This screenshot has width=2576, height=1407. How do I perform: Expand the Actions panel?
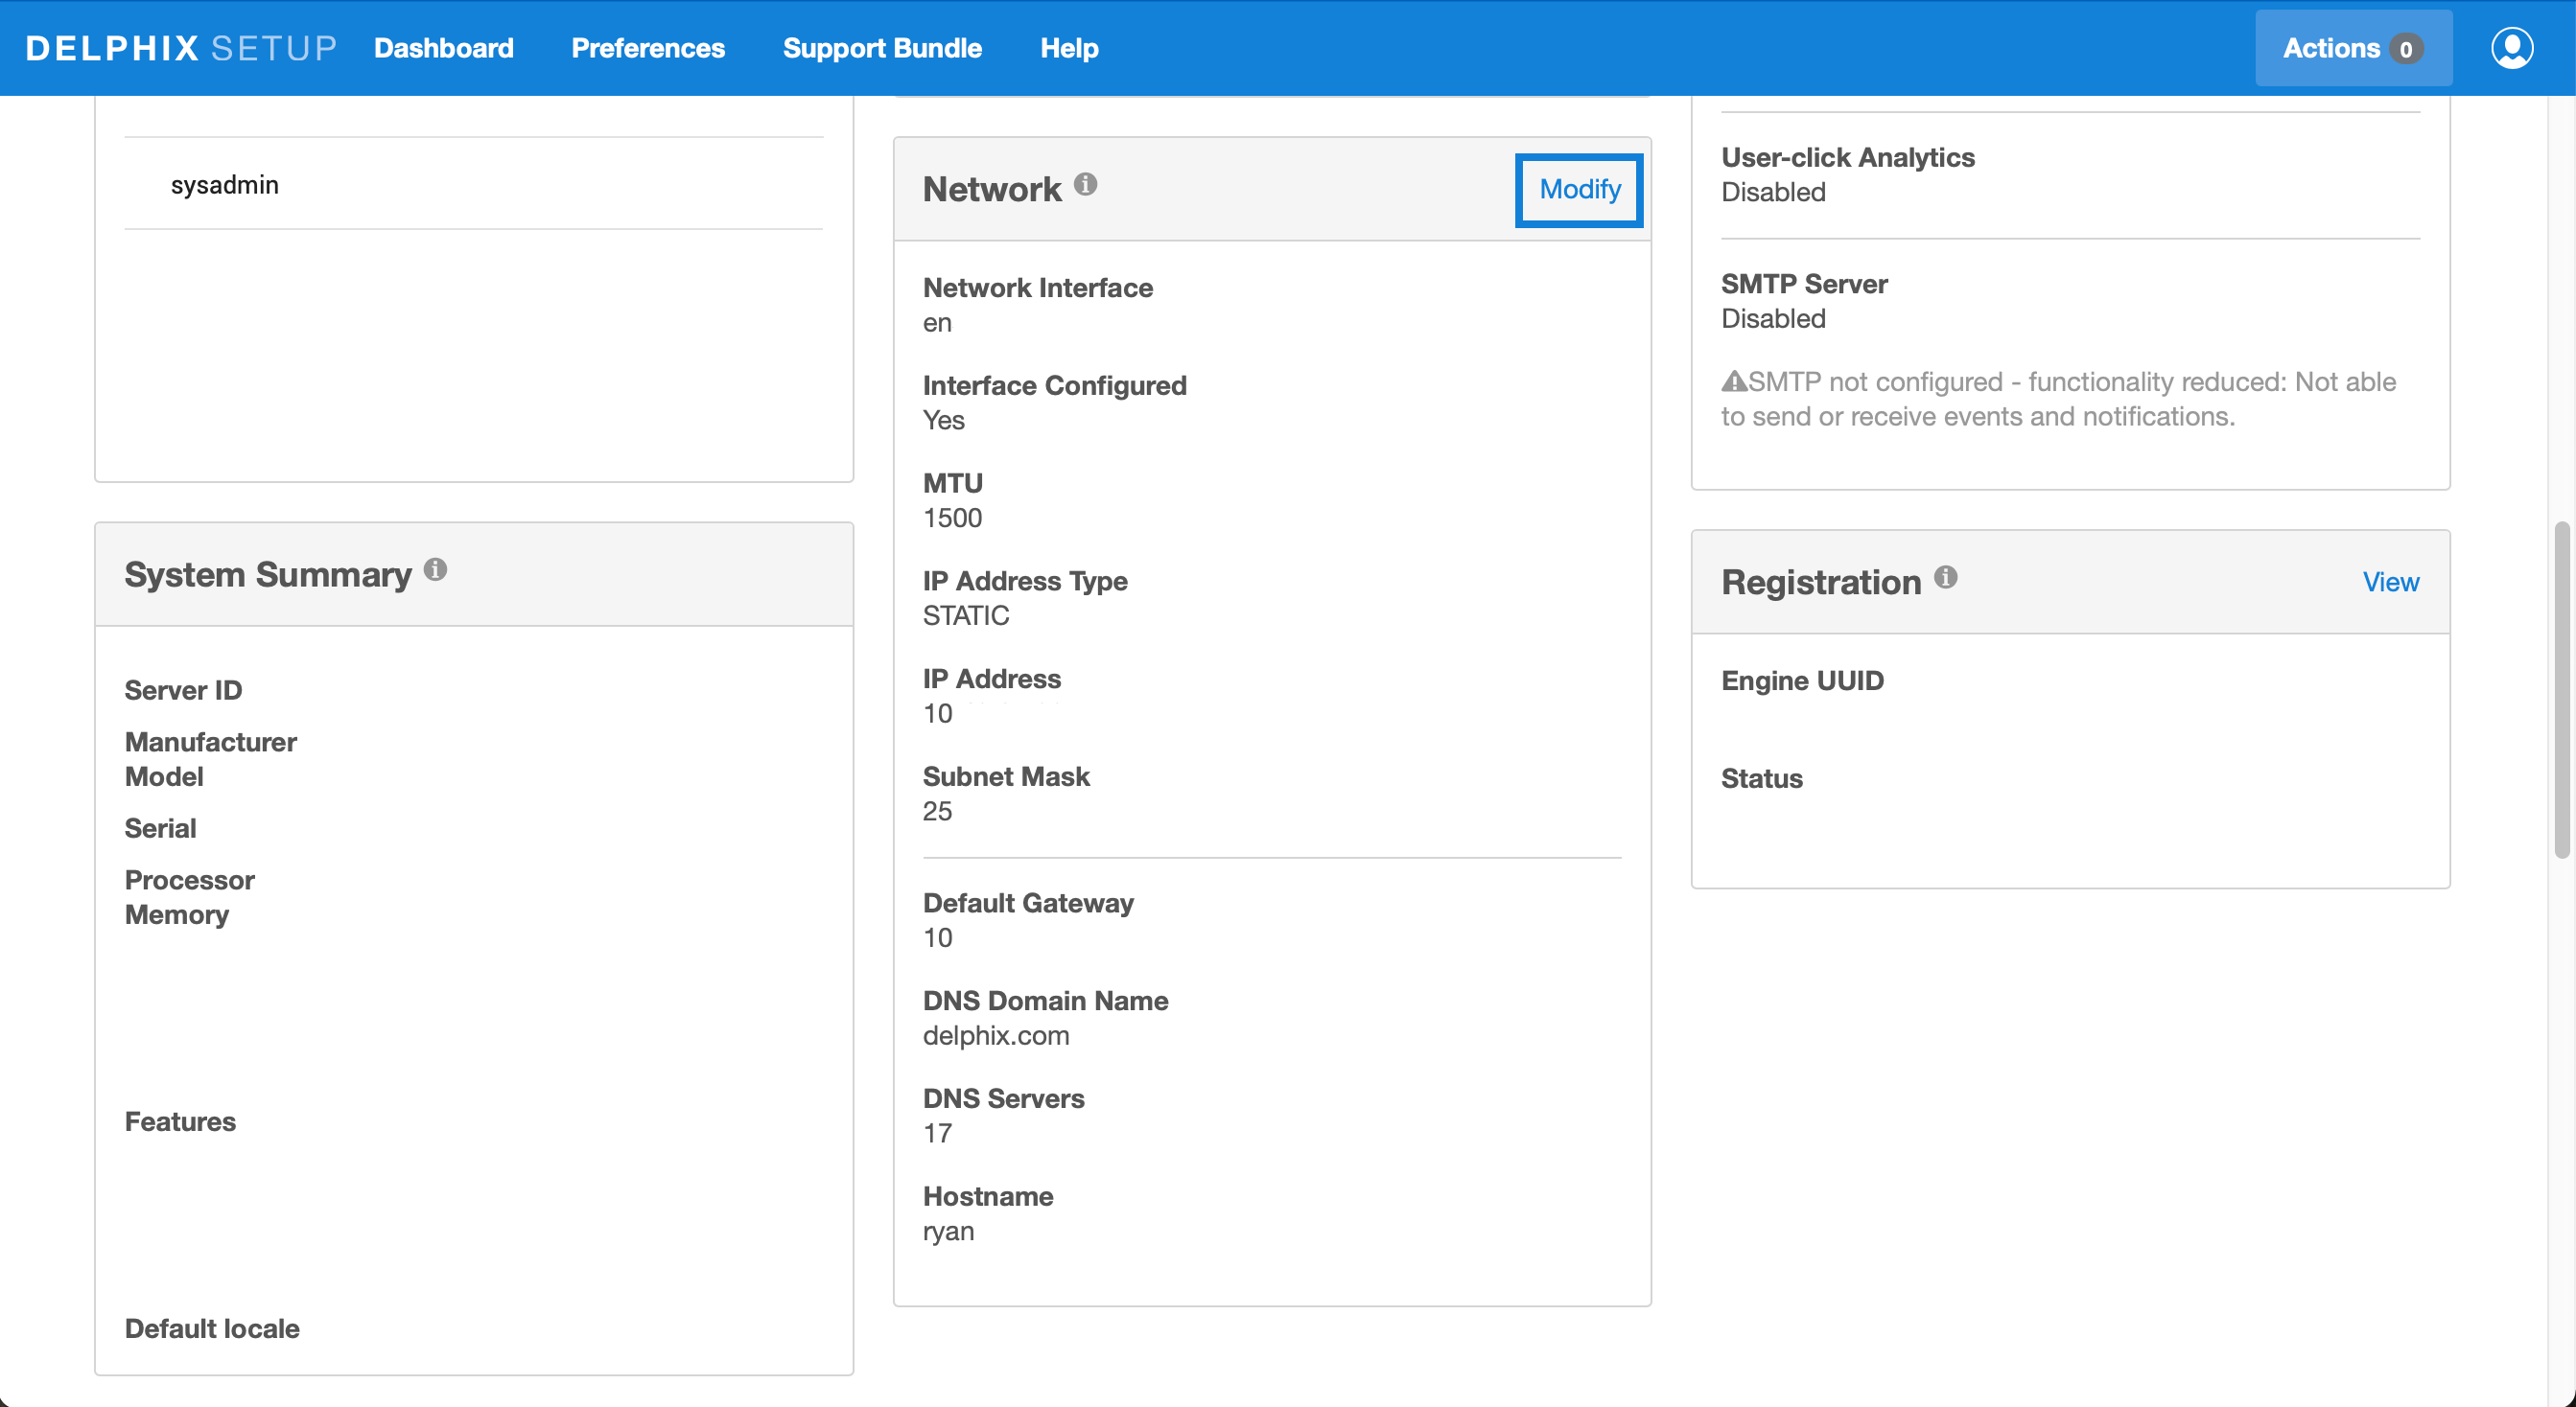click(2331, 48)
